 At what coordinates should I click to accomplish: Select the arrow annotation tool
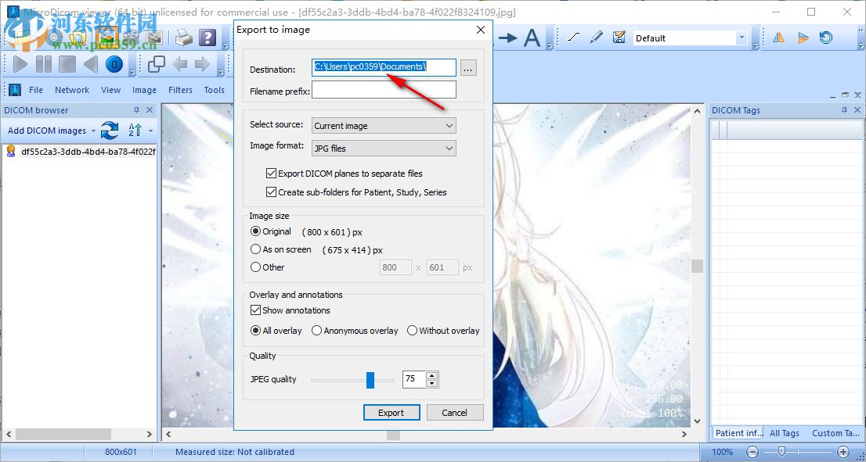click(x=507, y=38)
